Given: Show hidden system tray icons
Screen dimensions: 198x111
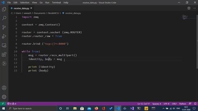Looking at the screenshot, I should [x=163, y=108].
